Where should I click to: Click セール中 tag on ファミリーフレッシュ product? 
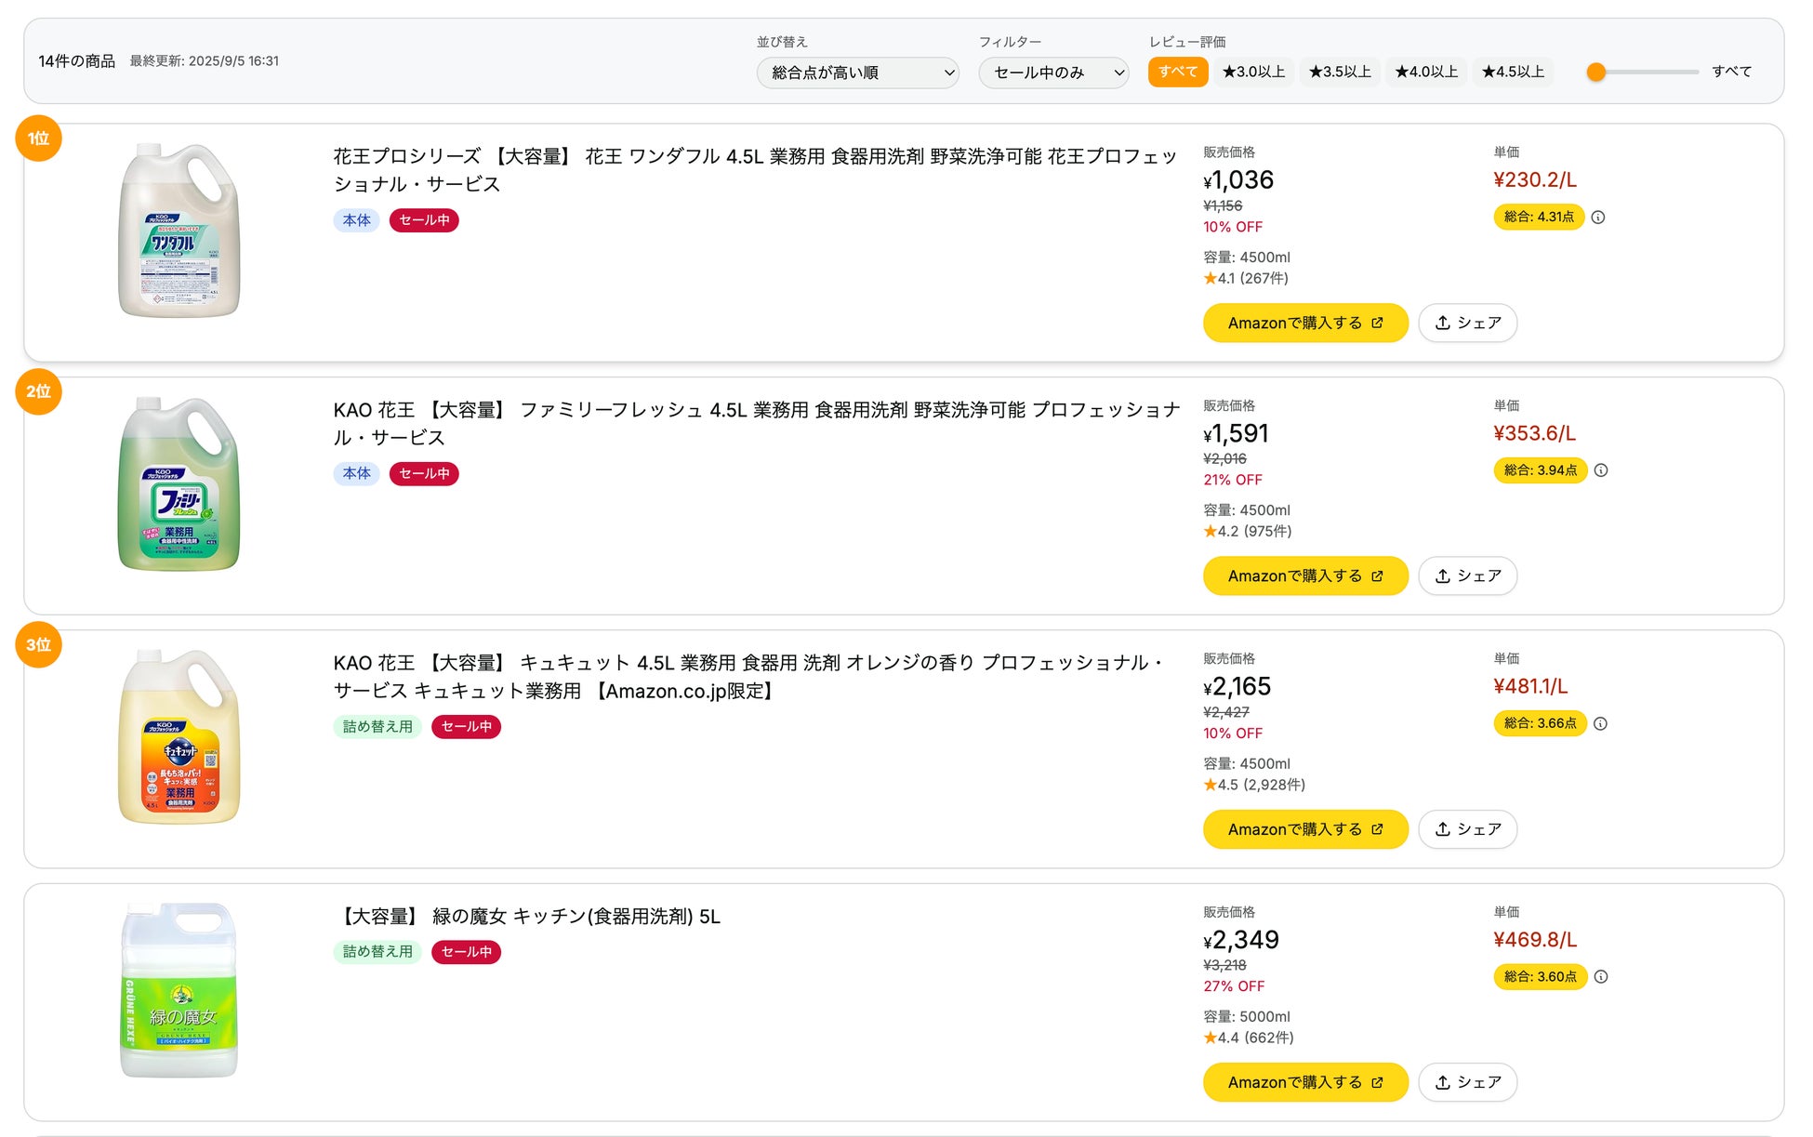[x=424, y=473]
